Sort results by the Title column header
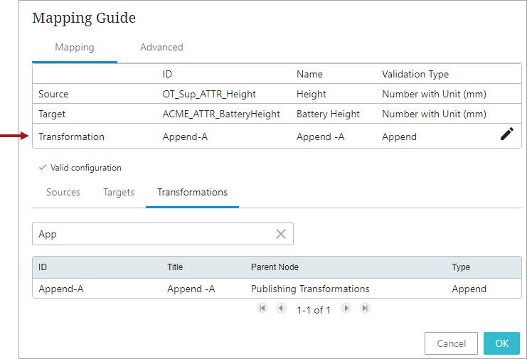The width and height of the screenshot is (527, 359). (175, 267)
